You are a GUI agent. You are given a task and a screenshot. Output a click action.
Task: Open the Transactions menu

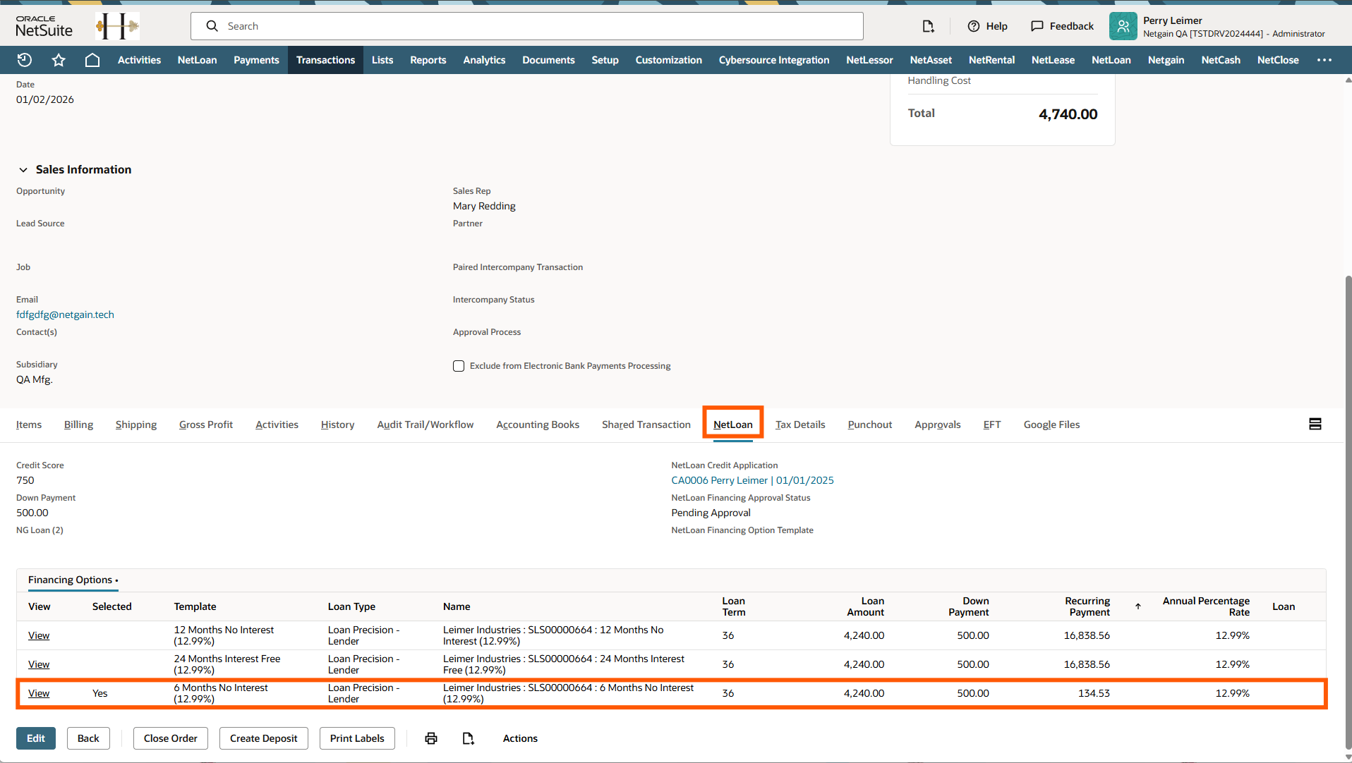325,60
